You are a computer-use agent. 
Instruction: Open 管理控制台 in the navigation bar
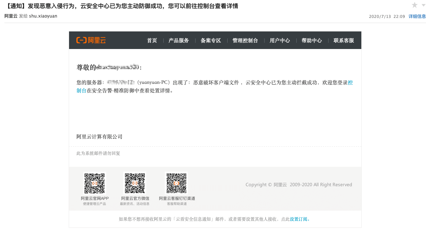click(245, 41)
